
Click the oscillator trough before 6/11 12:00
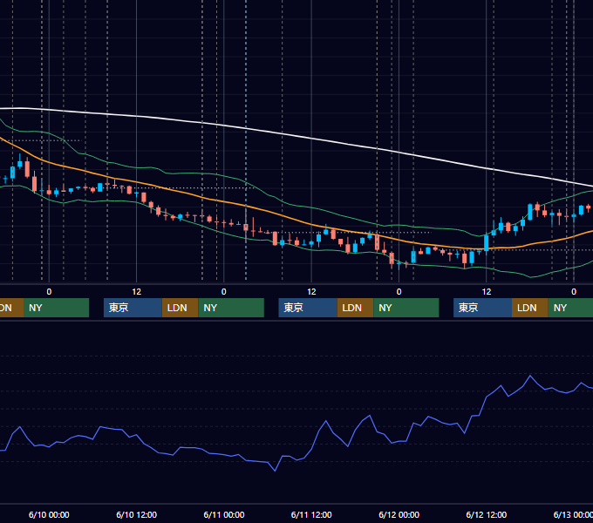(x=275, y=471)
